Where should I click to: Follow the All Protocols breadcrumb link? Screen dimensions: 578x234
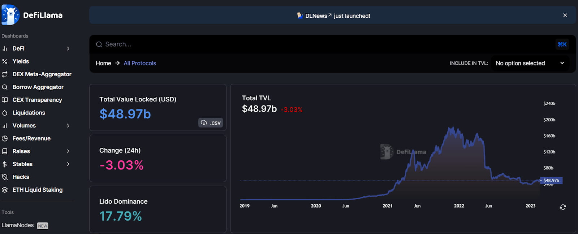[140, 63]
